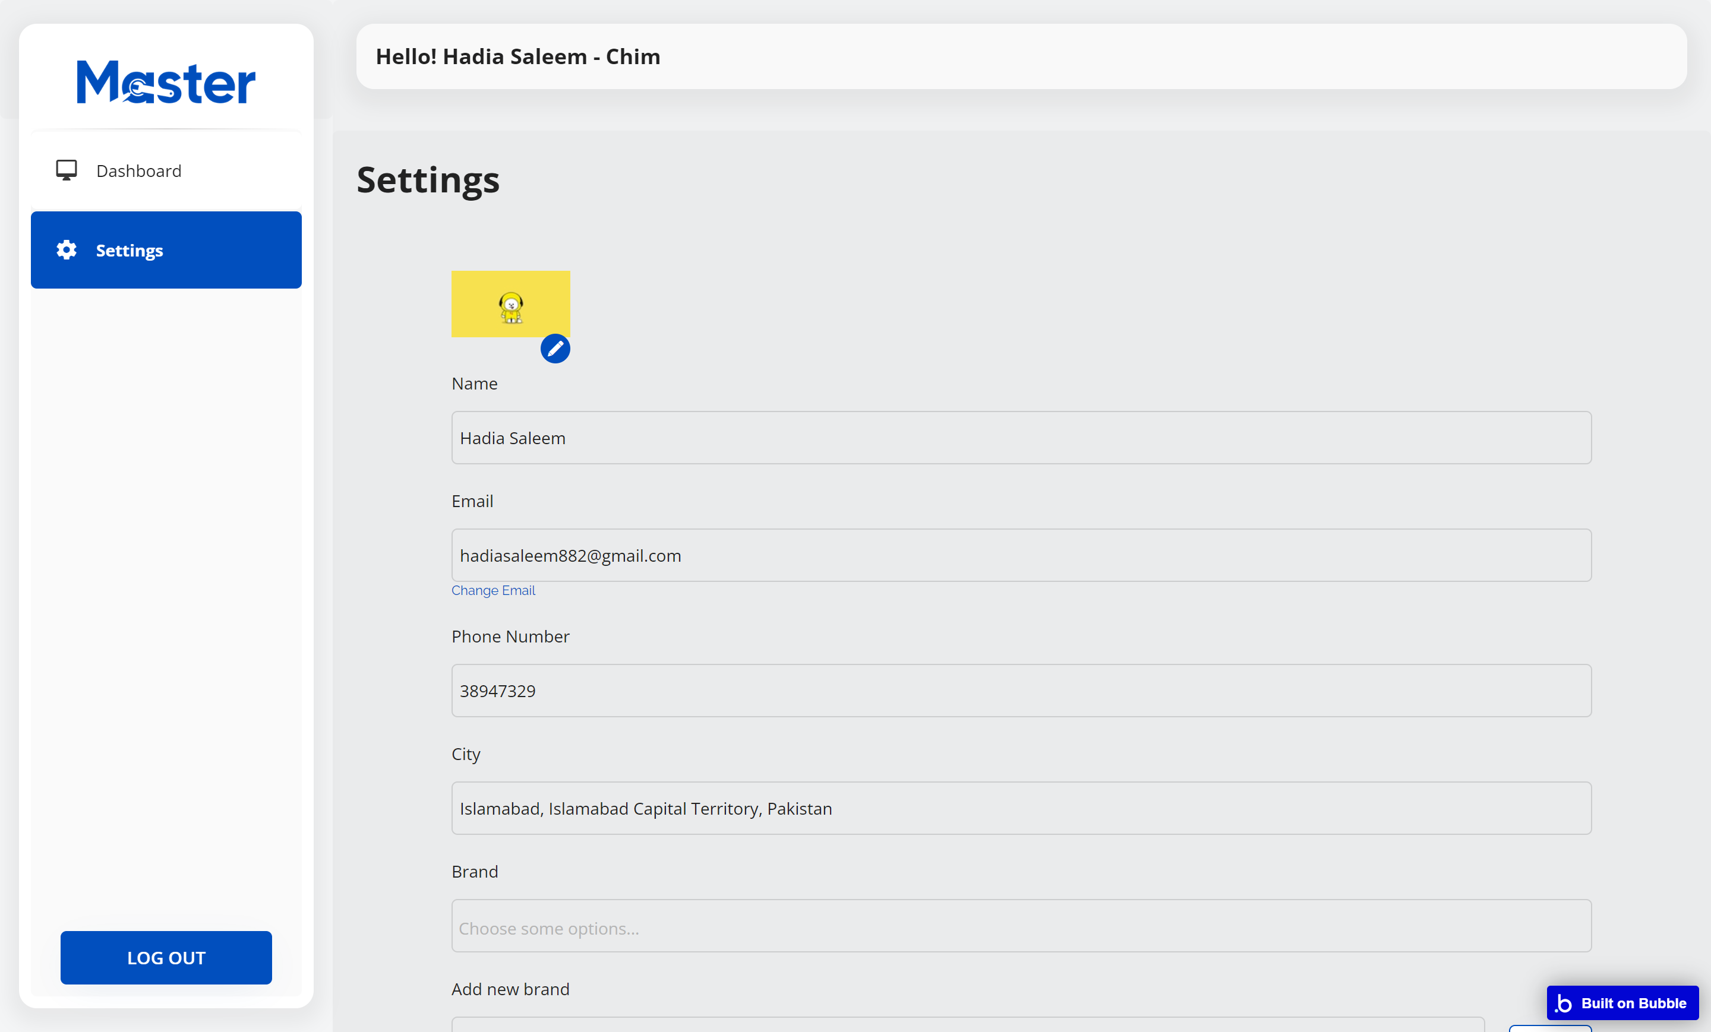Click the Email label
The image size is (1711, 1032).
472,501
